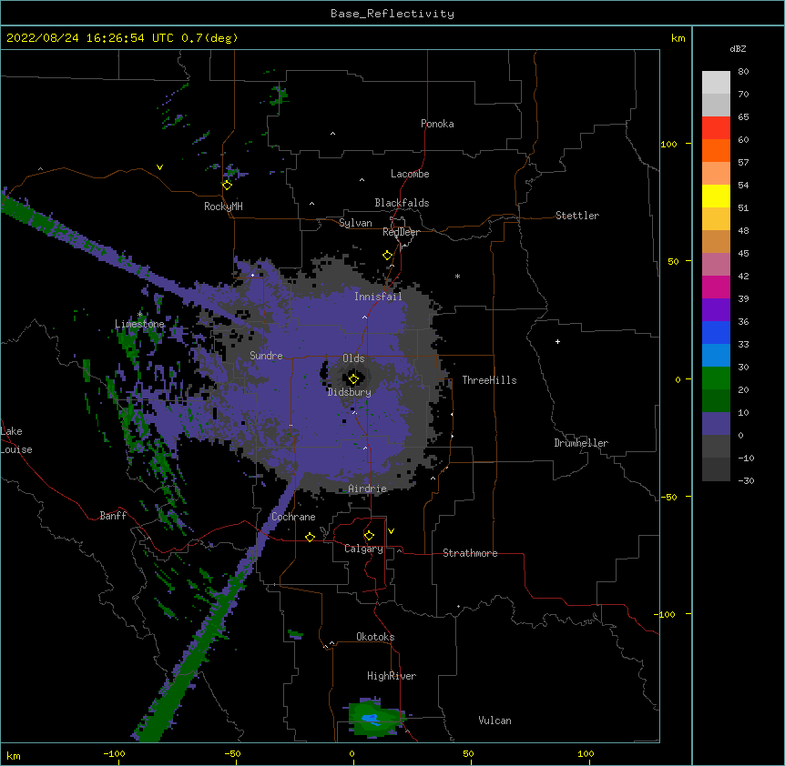785x766 pixels.
Task: Click the Innisfail city label
Action: (378, 297)
